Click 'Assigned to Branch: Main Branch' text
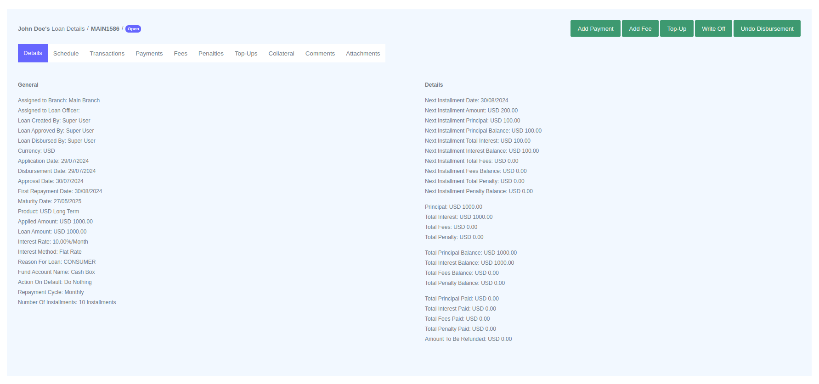 (59, 100)
